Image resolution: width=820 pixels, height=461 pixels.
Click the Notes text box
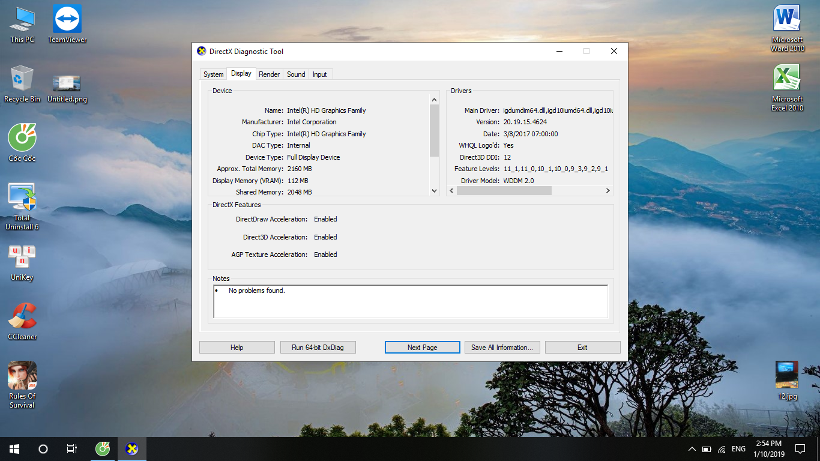coord(411,301)
